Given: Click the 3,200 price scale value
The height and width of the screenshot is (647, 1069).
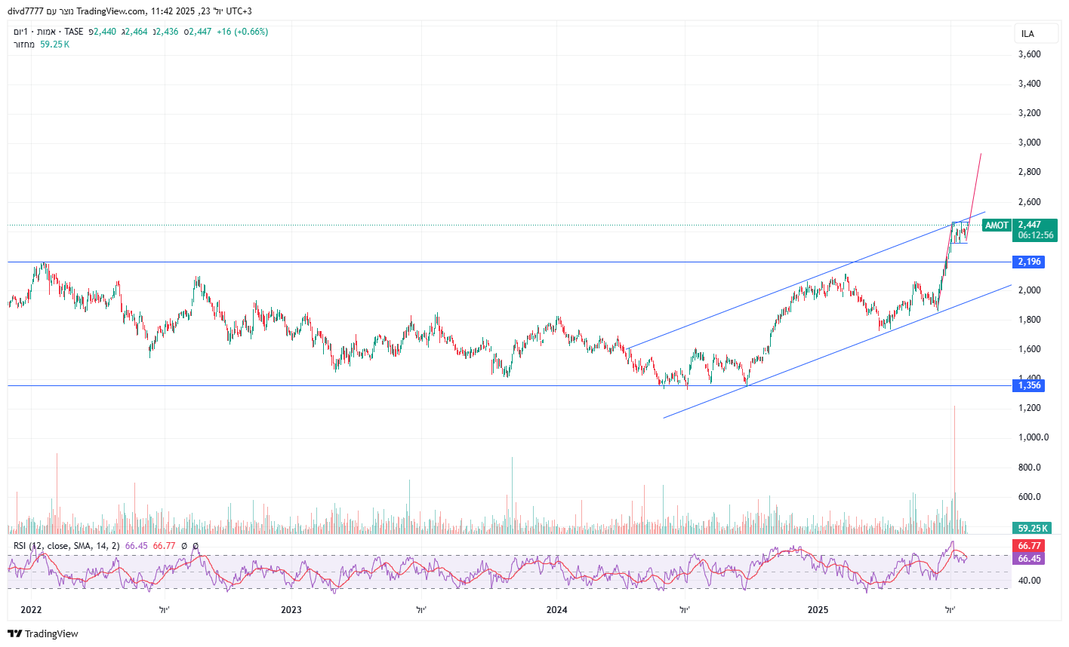Looking at the screenshot, I should 1029,113.
